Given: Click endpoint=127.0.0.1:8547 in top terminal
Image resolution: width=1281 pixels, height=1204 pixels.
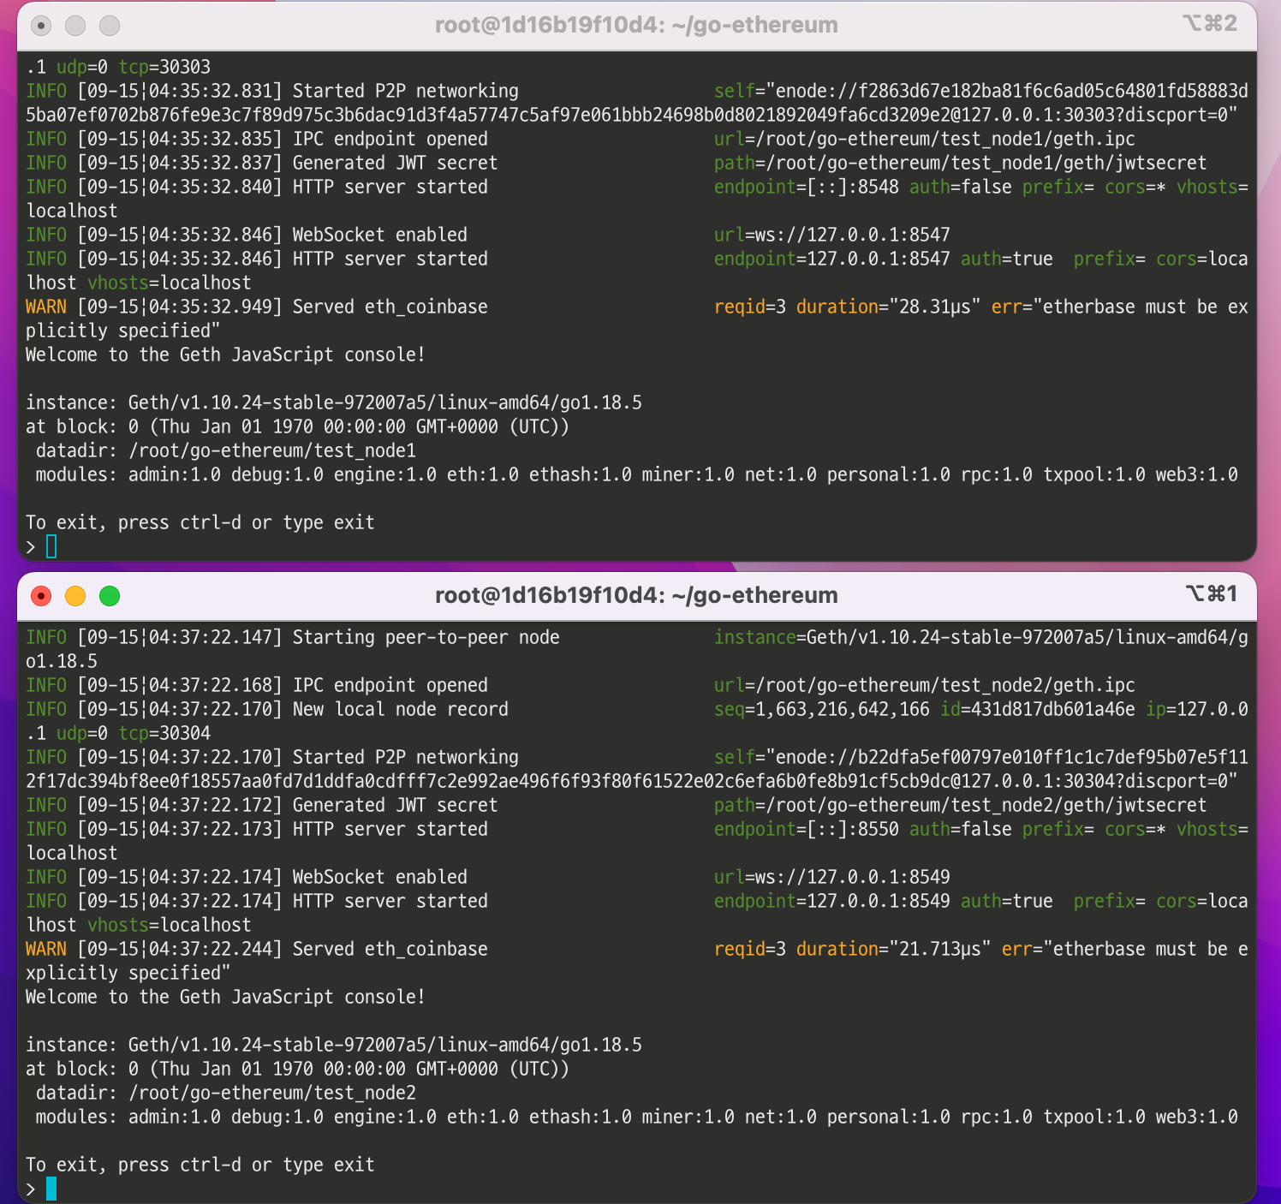Looking at the screenshot, I should point(832,259).
